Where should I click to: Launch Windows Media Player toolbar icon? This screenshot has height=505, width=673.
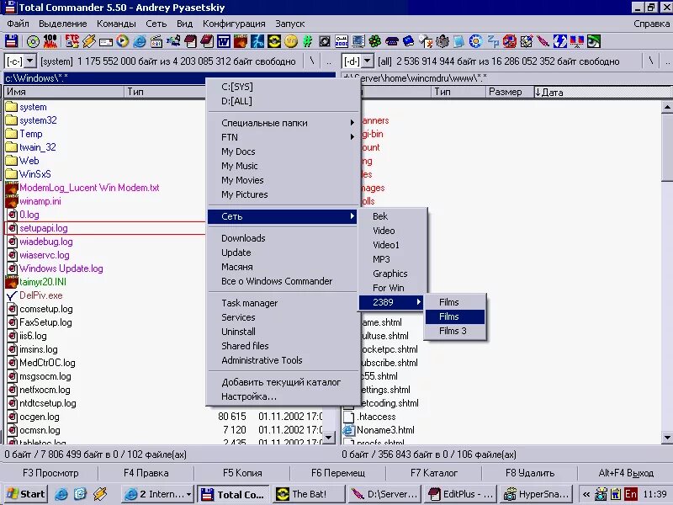coord(122,41)
